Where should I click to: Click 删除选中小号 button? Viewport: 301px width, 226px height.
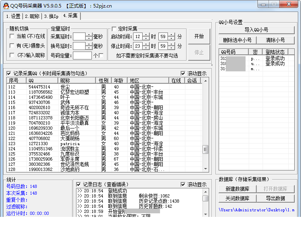(x=238, y=40)
